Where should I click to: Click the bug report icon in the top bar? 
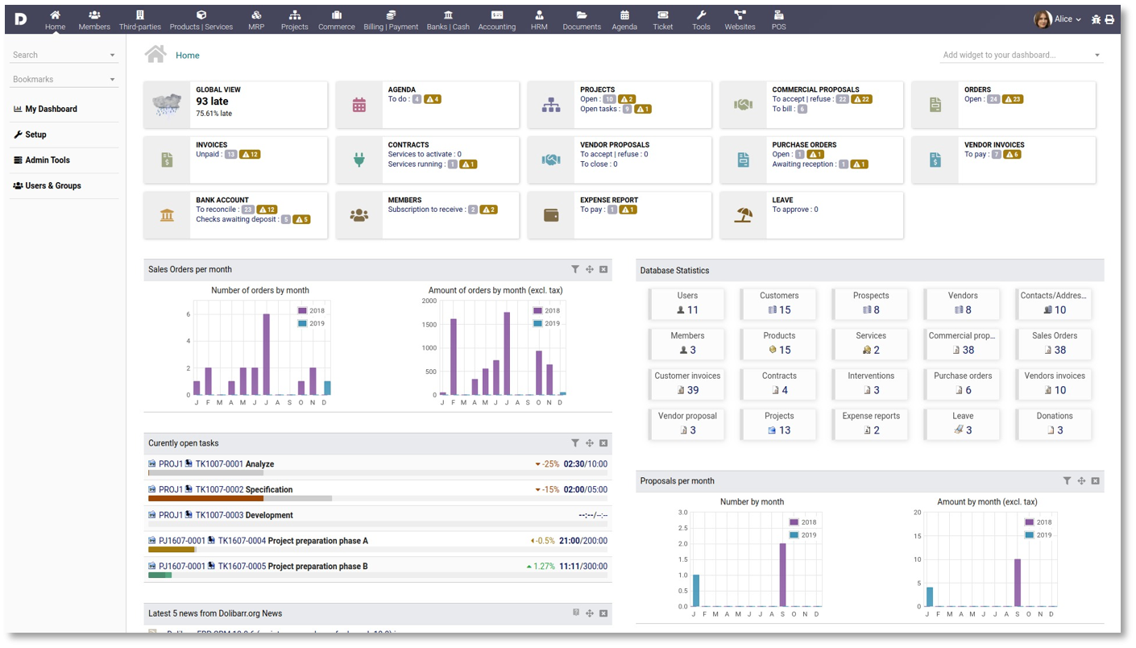1096,19
